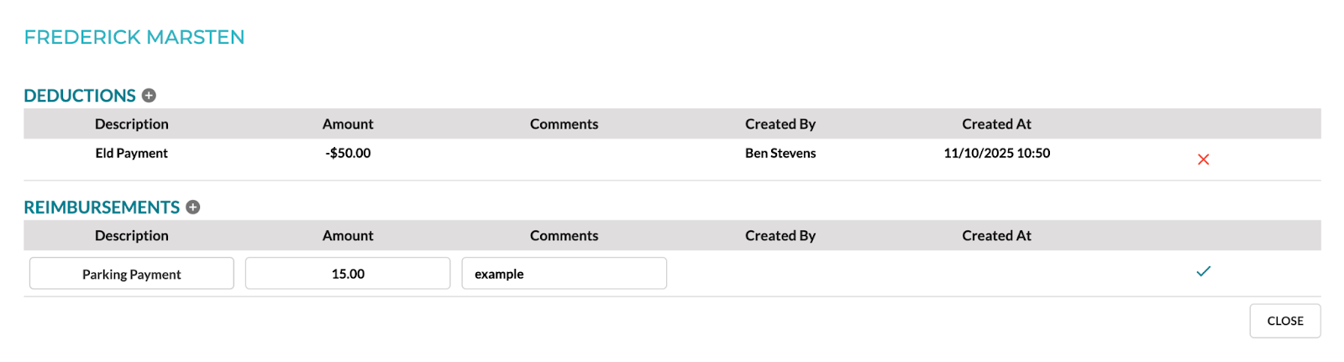Click Ben Stevens in Created By column
The width and height of the screenshot is (1344, 362).
(x=780, y=153)
